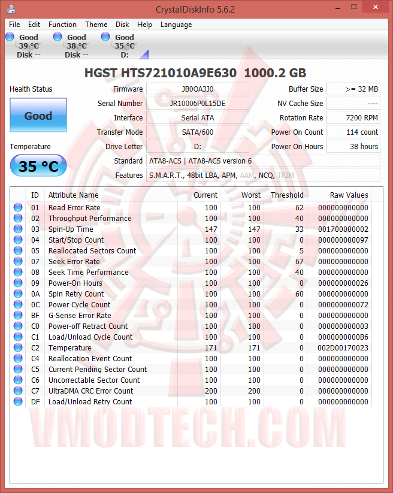Click the status orb for Reallocated Sectors Count
393x493 pixels.
[x=18, y=250]
